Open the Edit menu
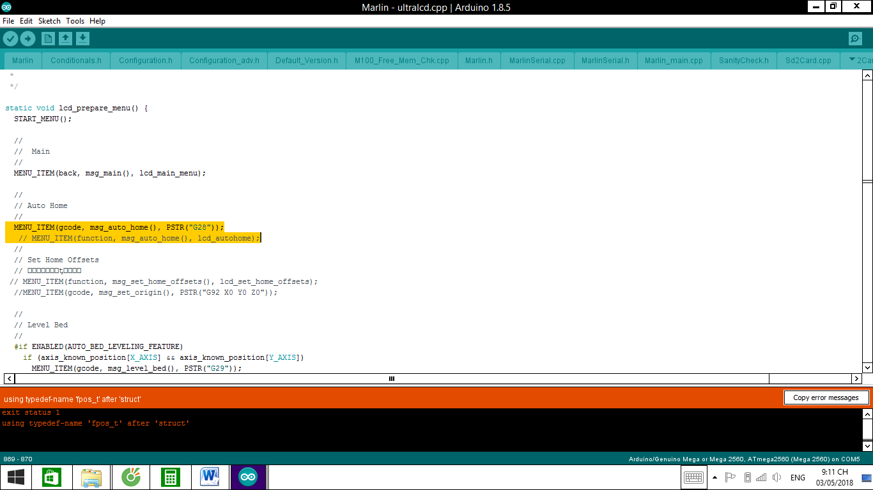 pos(26,21)
